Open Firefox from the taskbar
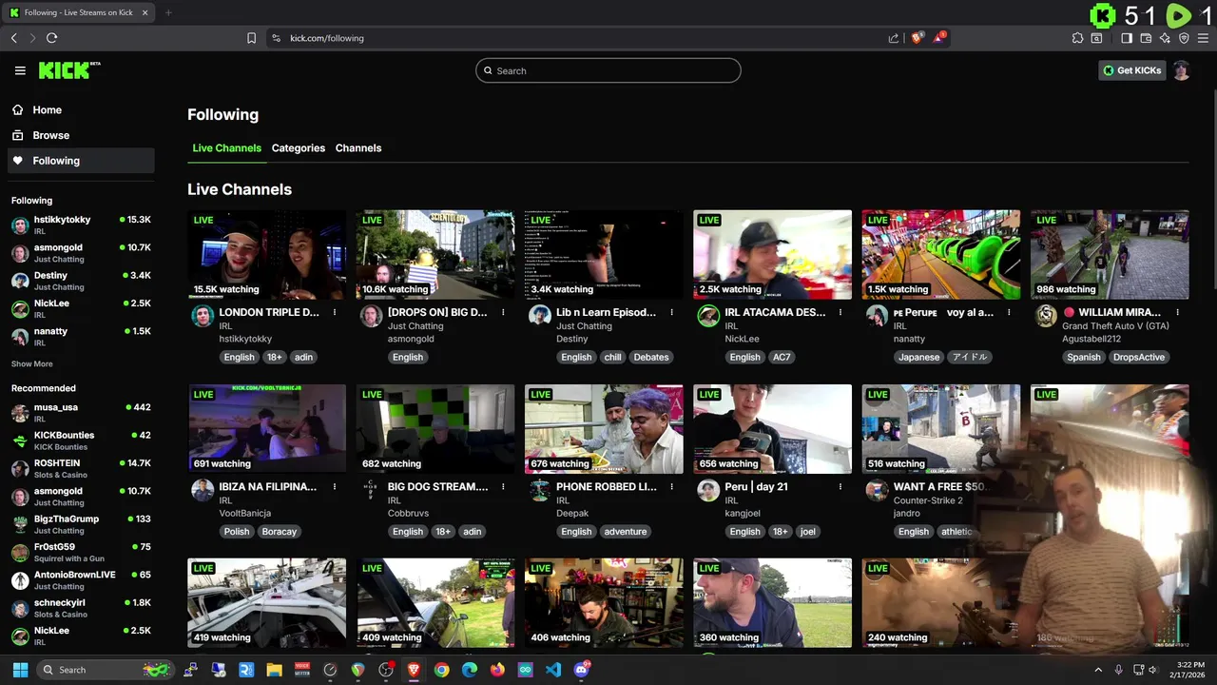The image size is (1217, 685). [x=497, y=670]
